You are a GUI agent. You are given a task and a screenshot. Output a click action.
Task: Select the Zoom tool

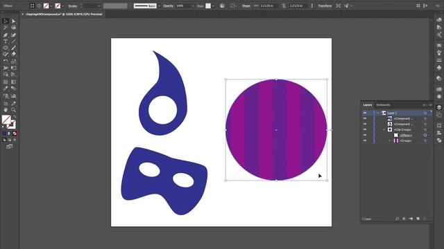click(x=13, y=110)
